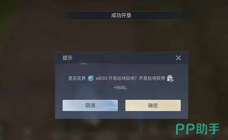Click the x8000 cost amount

click(x=101, y=78)
